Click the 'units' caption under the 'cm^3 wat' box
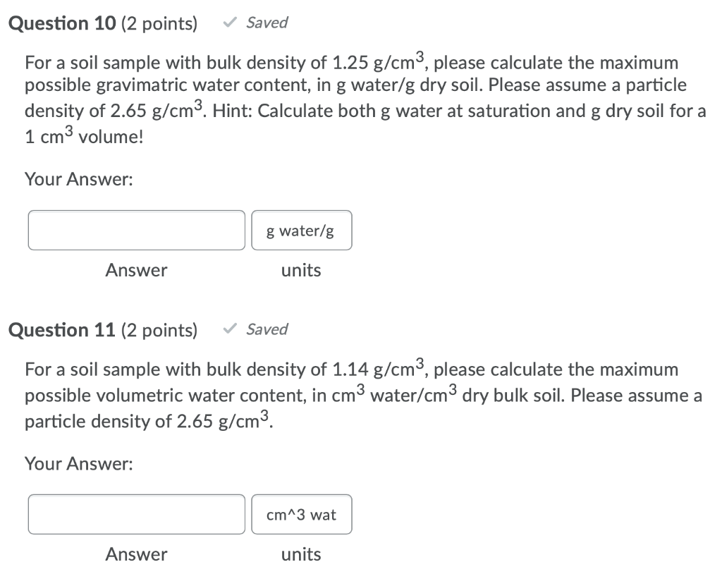722x574 pixels. [x=301, y=554]
